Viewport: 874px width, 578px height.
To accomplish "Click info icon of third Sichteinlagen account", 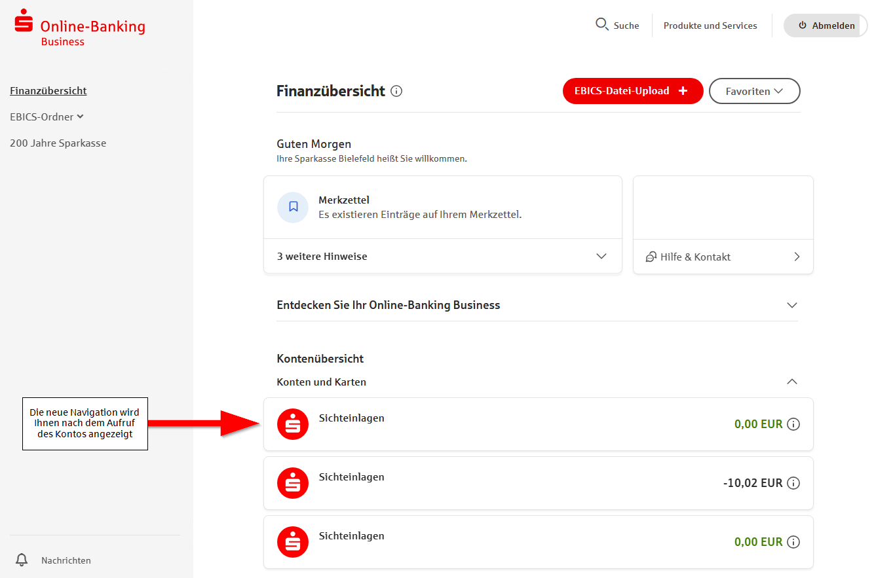I will coord(793,542).
